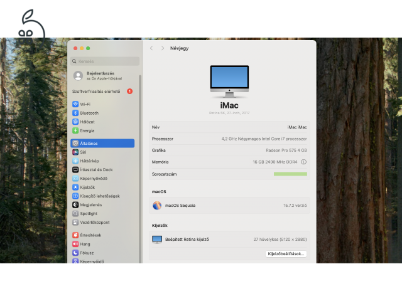Open Energia settings icon

click(x=75, y=130)
